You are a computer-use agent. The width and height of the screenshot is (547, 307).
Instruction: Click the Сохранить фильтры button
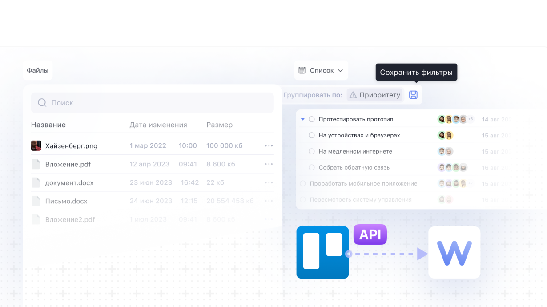point(416,72)
